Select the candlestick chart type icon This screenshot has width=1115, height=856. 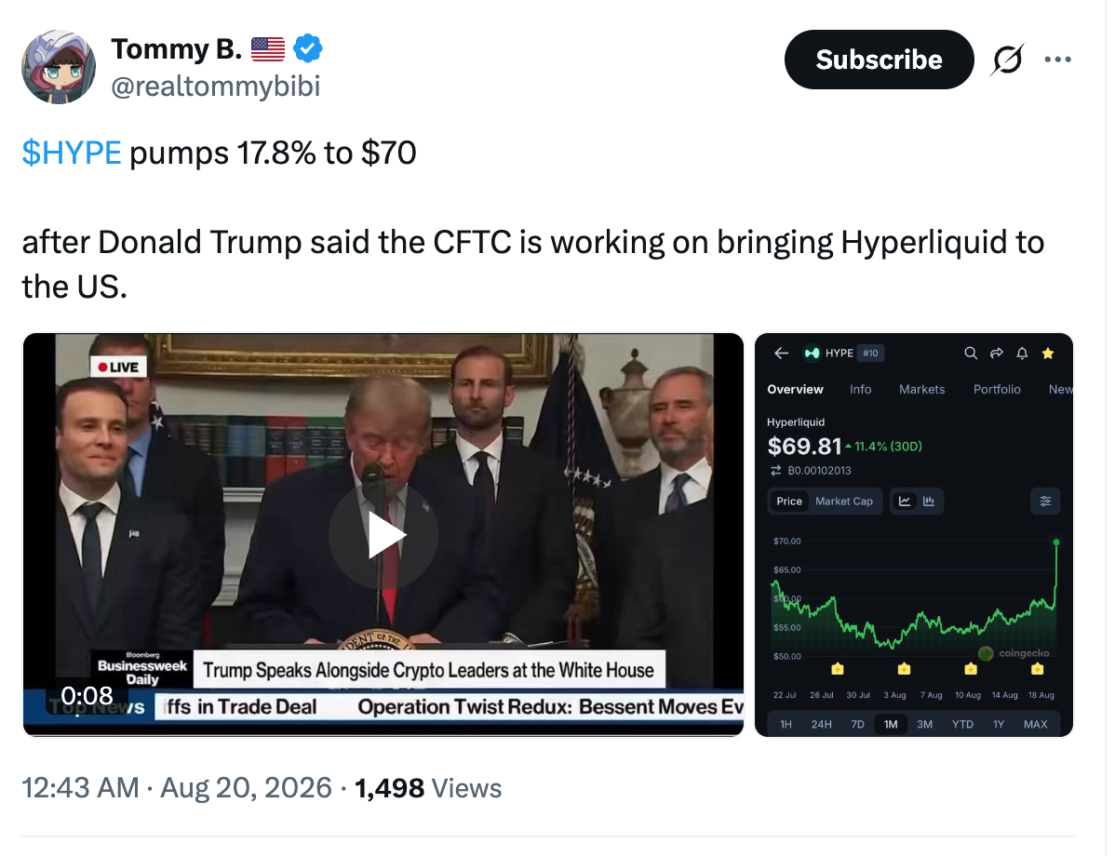929,502
